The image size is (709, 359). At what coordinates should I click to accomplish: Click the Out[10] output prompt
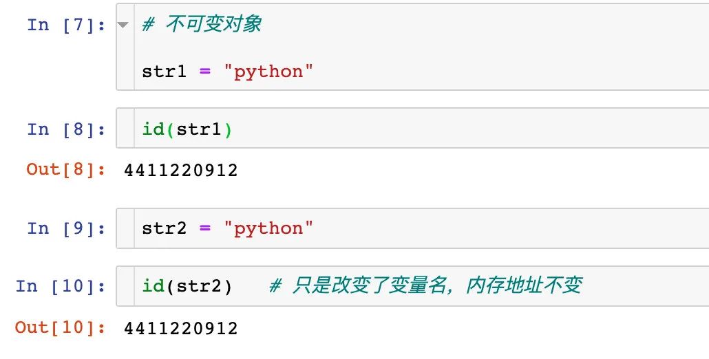click(61, 327)
